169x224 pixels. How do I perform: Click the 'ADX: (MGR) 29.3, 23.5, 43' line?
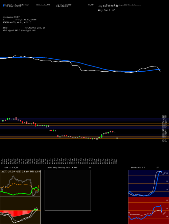point(24,28)
